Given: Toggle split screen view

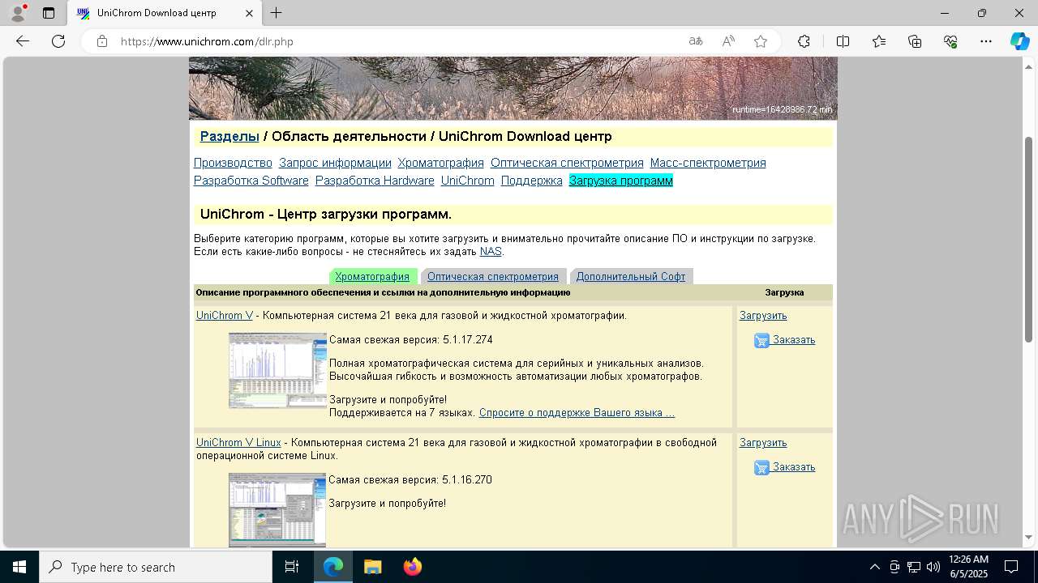Looking at the screenshot, I should pyautogui.click(x=843, y=41).
